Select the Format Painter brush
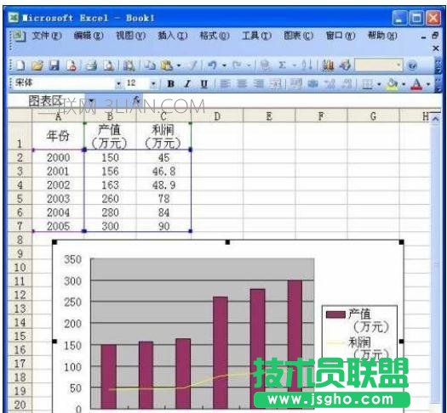The width and height of the screenshot is (447, 413). click(x=193, y=65)
